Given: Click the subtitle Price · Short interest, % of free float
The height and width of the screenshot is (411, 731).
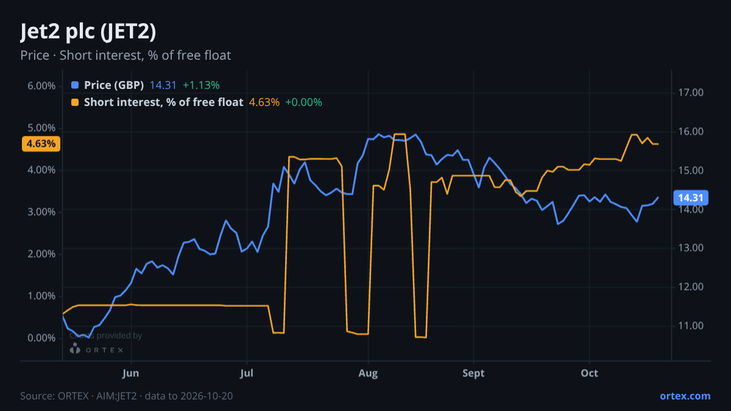Looking at the screenshot, I should (x=125, y=55).
